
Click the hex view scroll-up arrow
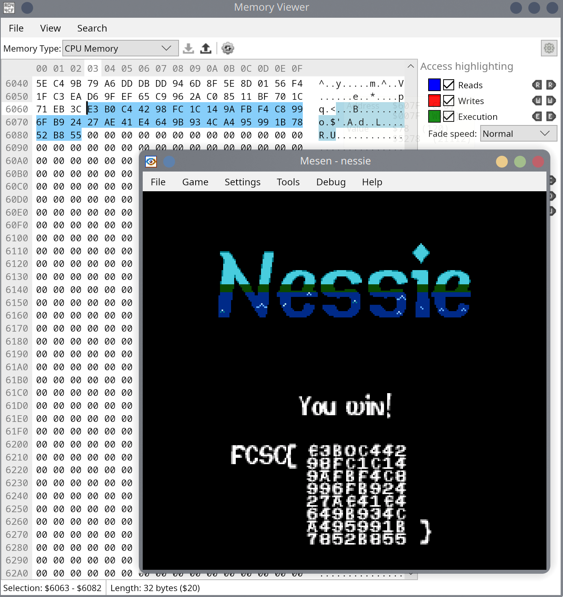(x=411, y=66)
